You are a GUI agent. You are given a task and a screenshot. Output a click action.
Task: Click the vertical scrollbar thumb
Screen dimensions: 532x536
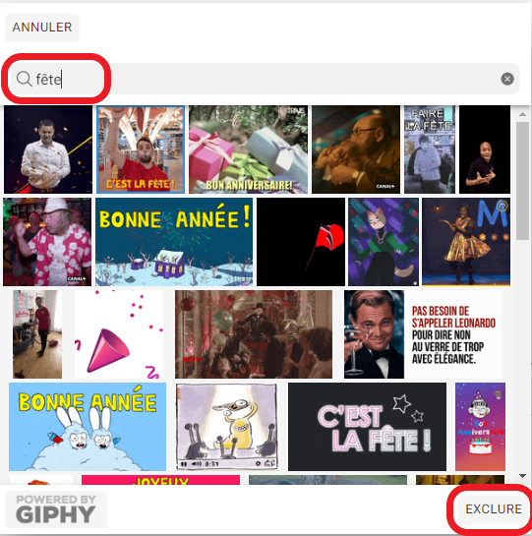click(522, 181)
